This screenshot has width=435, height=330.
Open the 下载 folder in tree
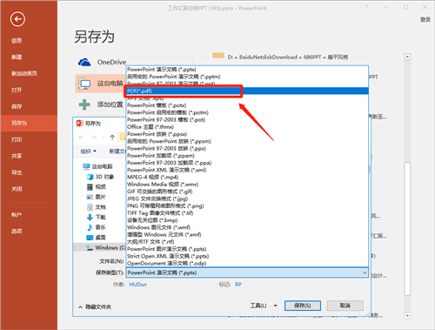coord(97,217)
